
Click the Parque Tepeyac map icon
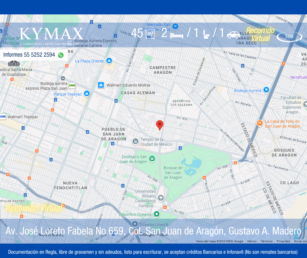pyautogui.click(x=87, y=94)
